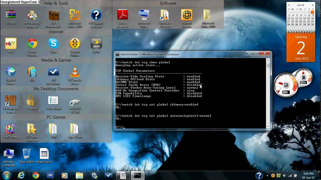Click the Software fence title
Screen dimensions: 321x180
point(168,3)
